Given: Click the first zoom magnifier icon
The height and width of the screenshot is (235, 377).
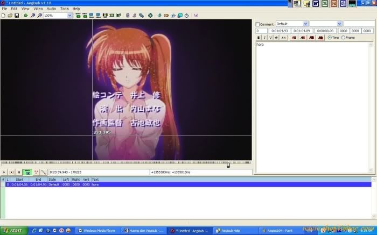Looking at the screenshot, I should point(33,16).
